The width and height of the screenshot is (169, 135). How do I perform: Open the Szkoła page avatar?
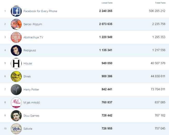16,129
